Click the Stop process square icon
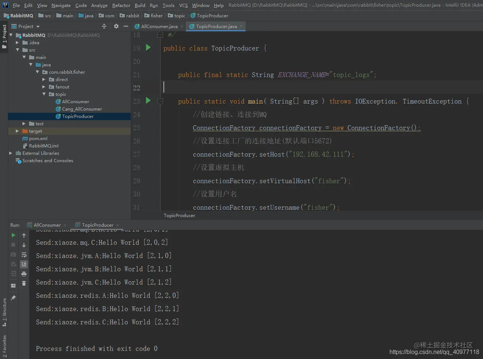483x359 pixels. tap(13, 245)
